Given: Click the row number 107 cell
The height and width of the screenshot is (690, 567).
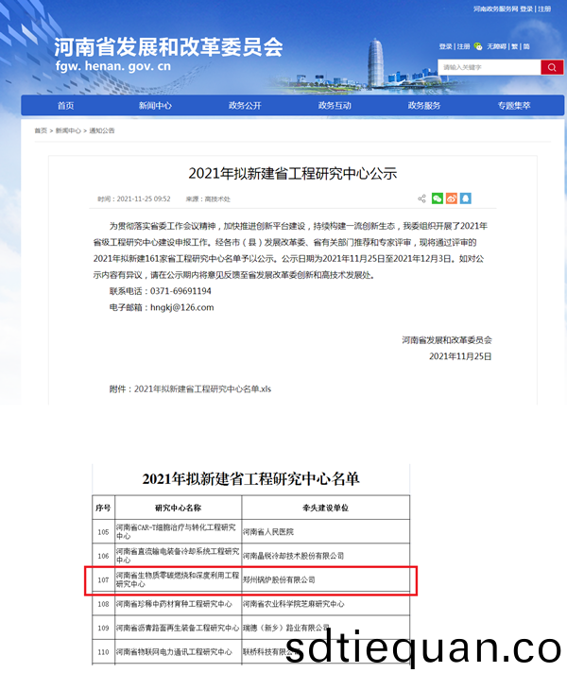Looking at the screenshot, I should pos(103,580).
